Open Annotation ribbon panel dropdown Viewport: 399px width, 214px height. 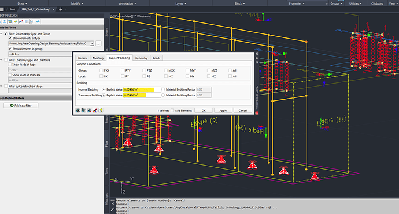127,3
